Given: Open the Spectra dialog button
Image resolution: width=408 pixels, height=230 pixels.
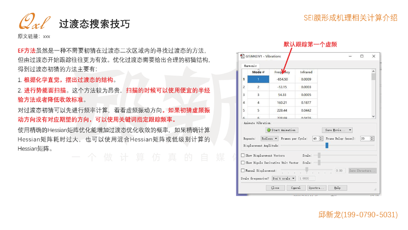Looking at the screenshot, I should click(316, 188).
